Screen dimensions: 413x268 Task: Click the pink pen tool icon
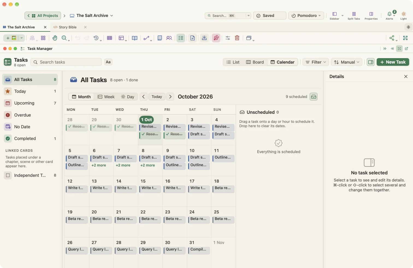[216, 38]
